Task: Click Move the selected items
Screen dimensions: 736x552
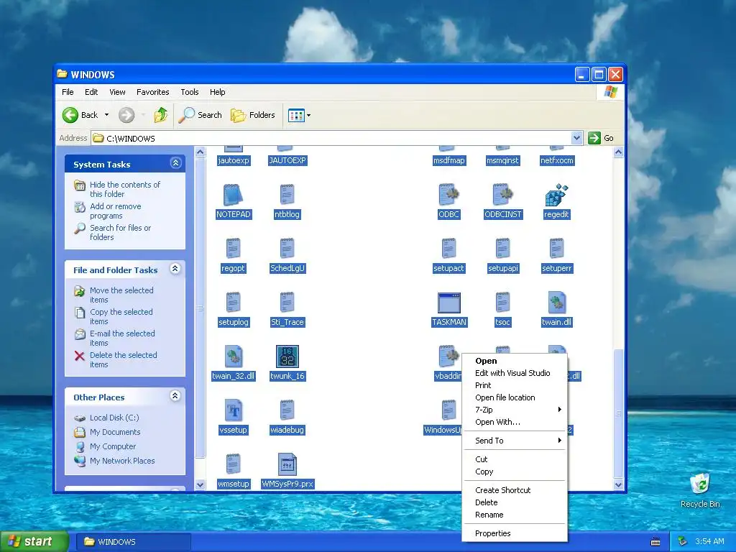Action: pos(121,295)
